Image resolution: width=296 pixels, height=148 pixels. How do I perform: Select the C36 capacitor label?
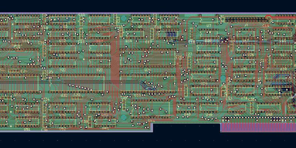click(251, 99)
